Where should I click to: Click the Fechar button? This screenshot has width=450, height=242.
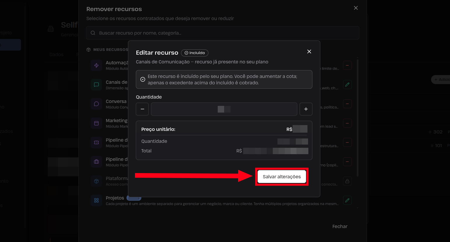(x=340, y=226)
